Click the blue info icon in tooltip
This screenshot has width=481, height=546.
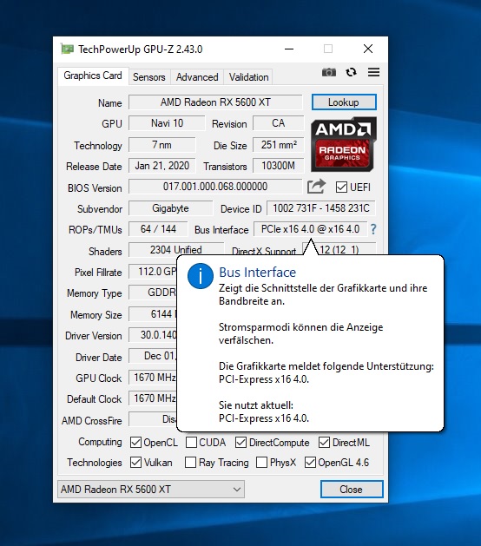pyautogui.click(x=201, y=276)
